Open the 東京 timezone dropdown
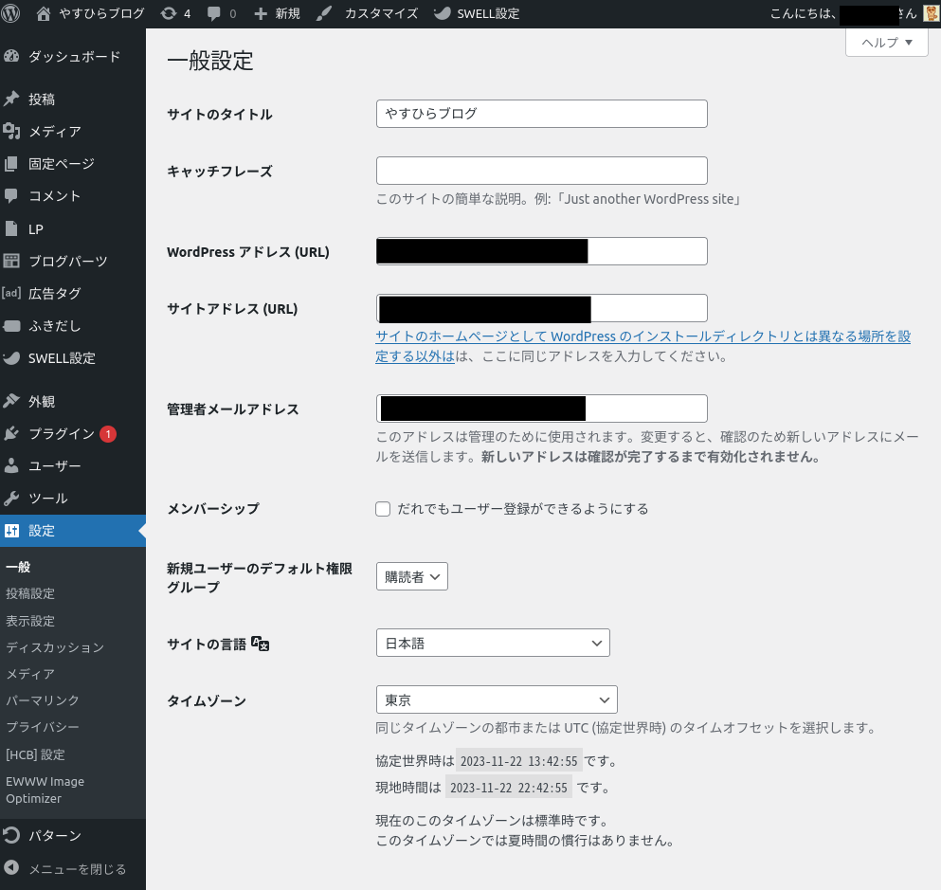The image size is (941, 890). pyautogui.click(x=496, y=699)
